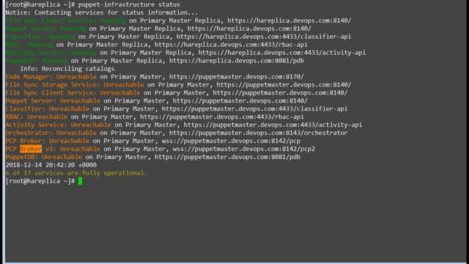Click the final '[root@hareplica ~]#' prompt text
Viewport: 469px width, 264px height.
coord(40,181)
